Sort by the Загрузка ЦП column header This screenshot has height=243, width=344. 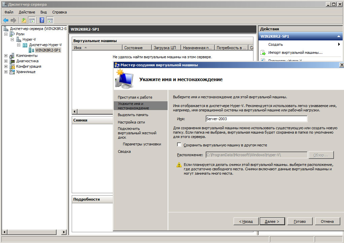pyautogui.click(x=166, y=47)
